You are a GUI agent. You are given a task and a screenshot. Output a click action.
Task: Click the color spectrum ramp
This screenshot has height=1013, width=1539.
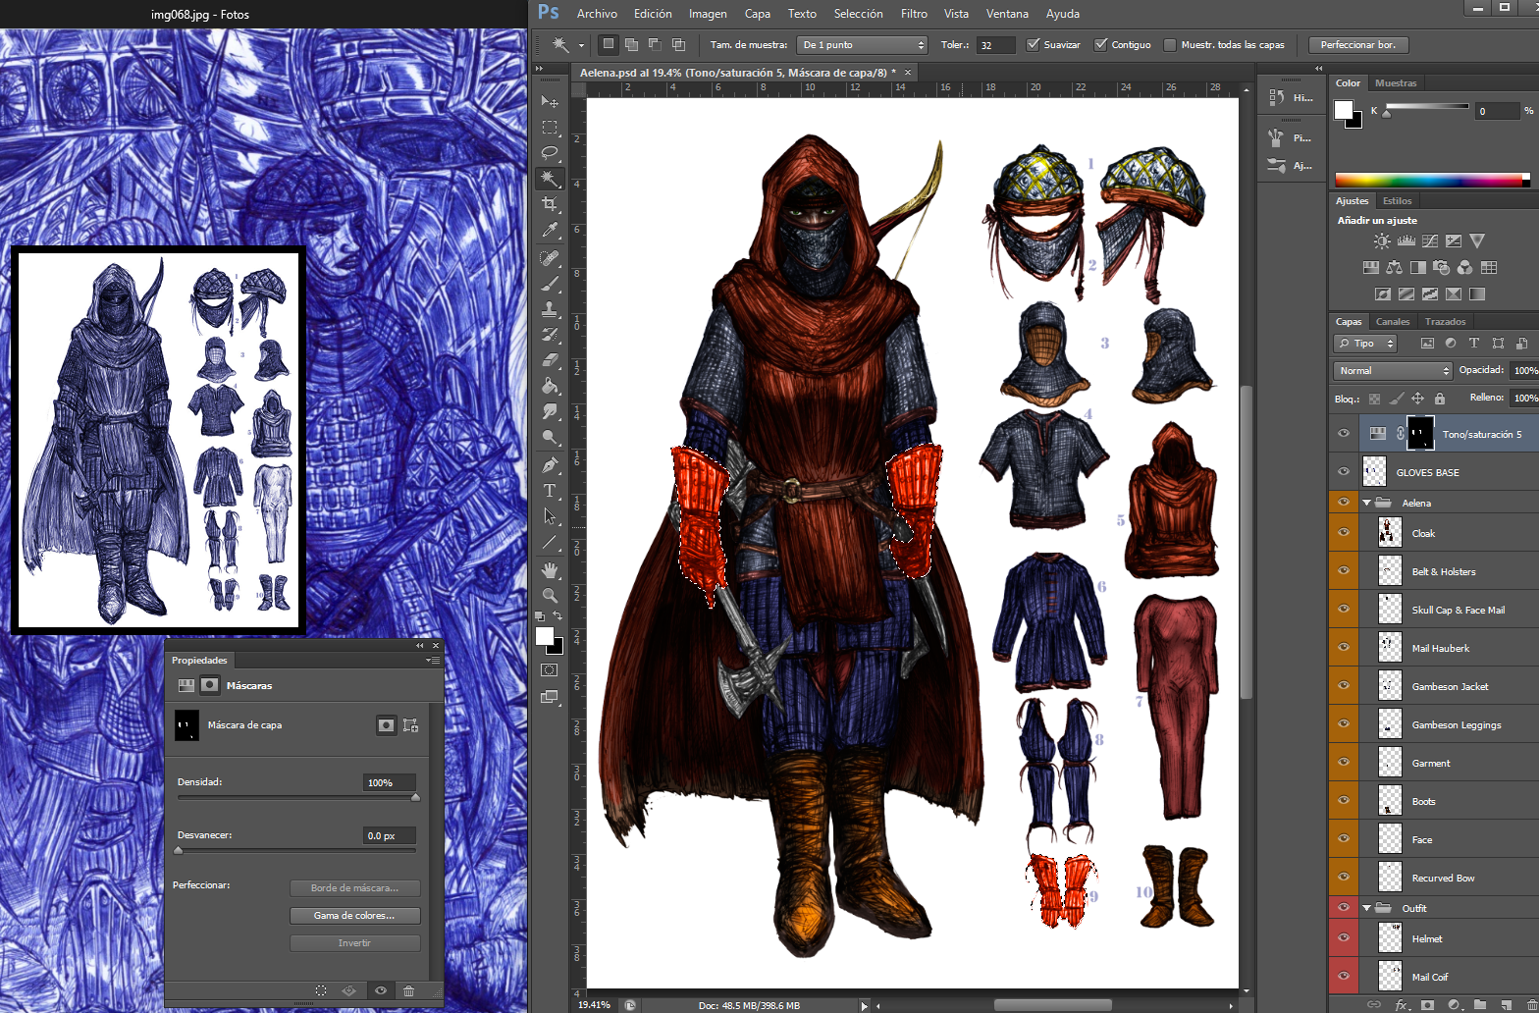(1432, 180)
